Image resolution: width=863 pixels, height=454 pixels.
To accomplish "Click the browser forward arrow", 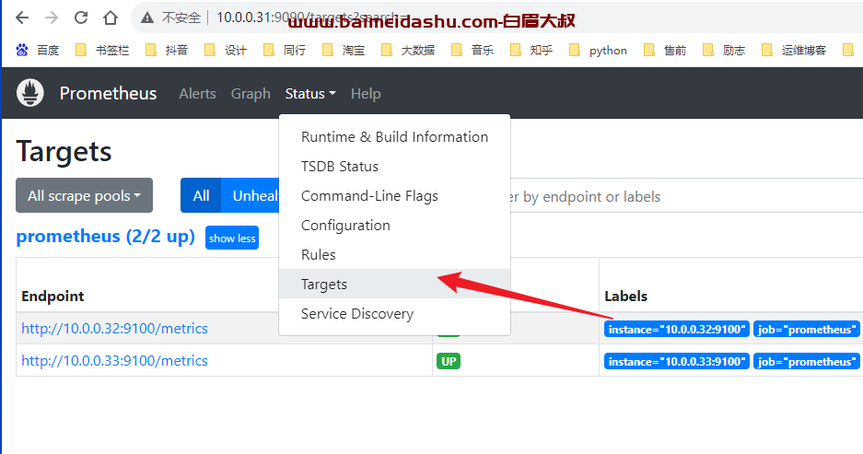I will [x=52, y=17].
